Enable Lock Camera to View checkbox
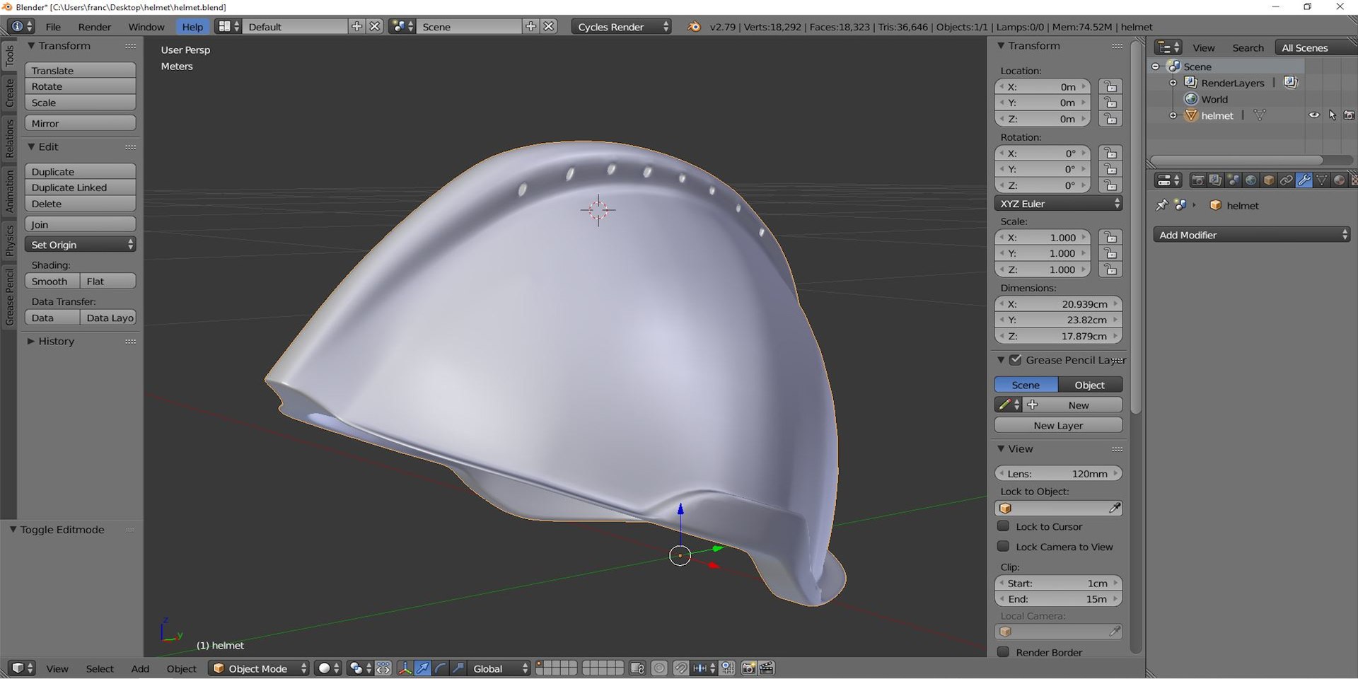The height and width of the screenshot is (679, 1358). point(1003,547)
